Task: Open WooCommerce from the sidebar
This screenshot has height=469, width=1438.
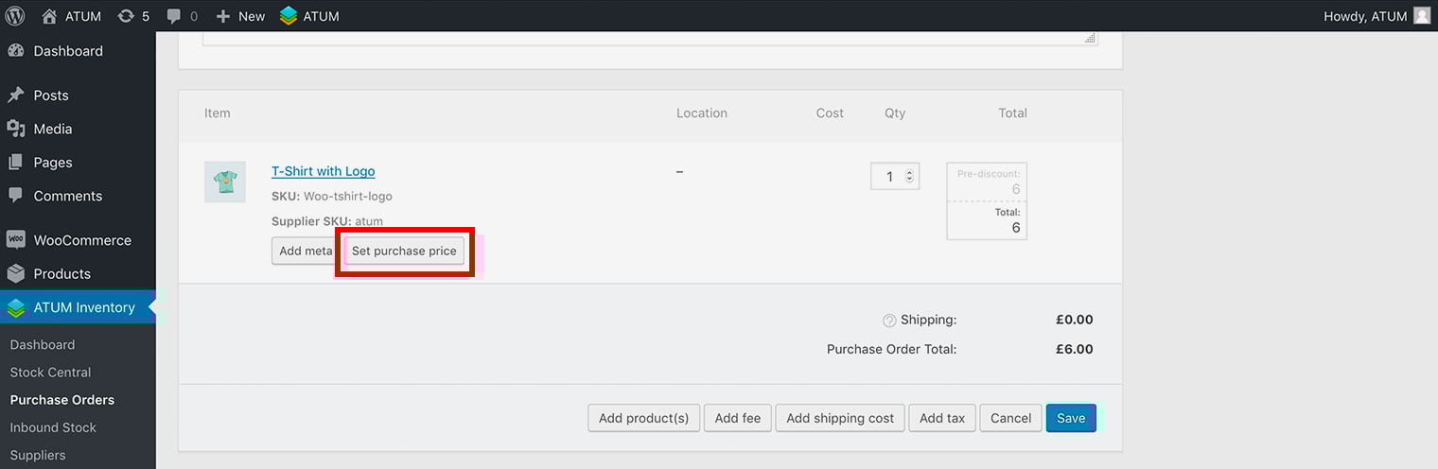Action: 82,240
